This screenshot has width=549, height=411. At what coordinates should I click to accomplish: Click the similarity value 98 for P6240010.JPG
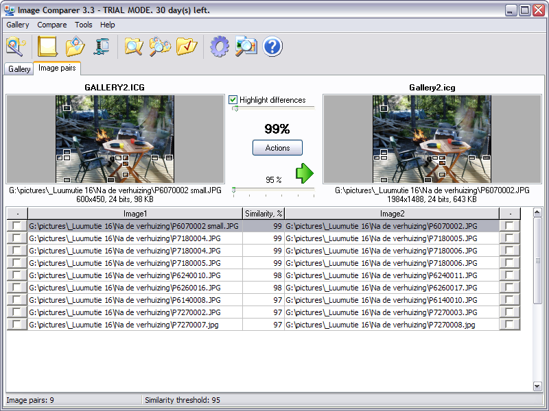264,275
